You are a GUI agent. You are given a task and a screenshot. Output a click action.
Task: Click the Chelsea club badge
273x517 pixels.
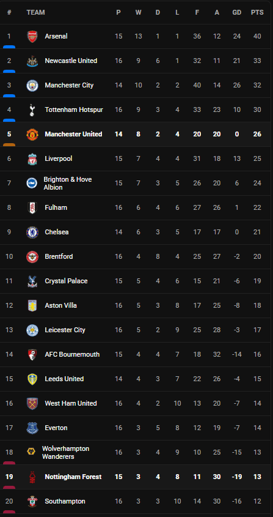(x=32, y=232)
